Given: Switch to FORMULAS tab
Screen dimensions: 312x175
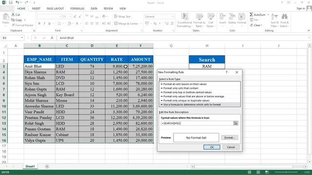Looking at the screenshot, I should 77,9.
